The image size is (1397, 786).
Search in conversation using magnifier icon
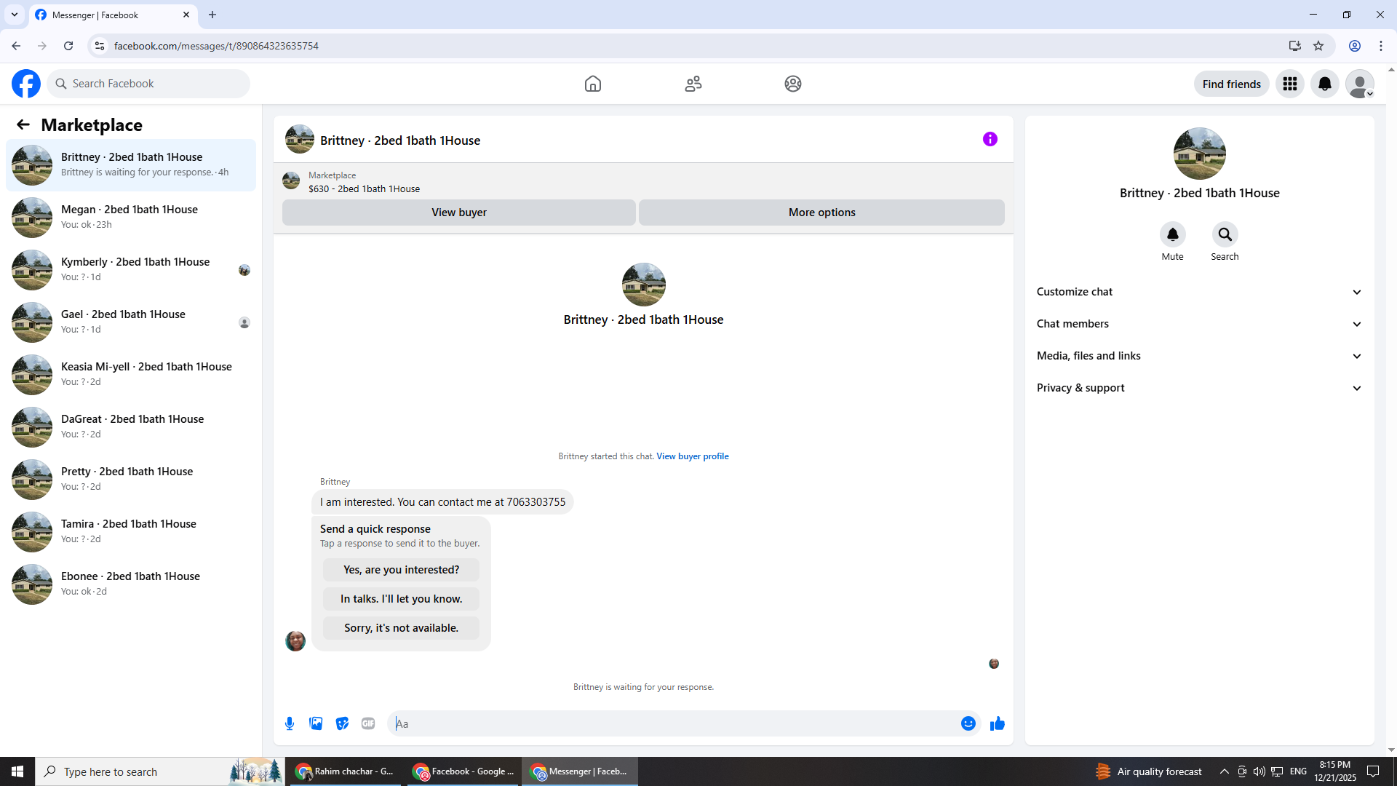coord(1225,235)
